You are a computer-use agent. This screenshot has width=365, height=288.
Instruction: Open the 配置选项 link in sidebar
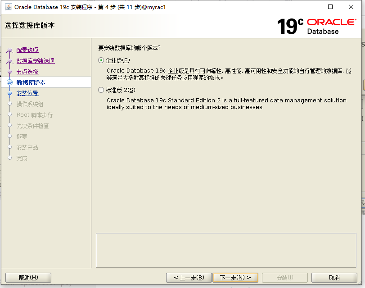(27, 50)
